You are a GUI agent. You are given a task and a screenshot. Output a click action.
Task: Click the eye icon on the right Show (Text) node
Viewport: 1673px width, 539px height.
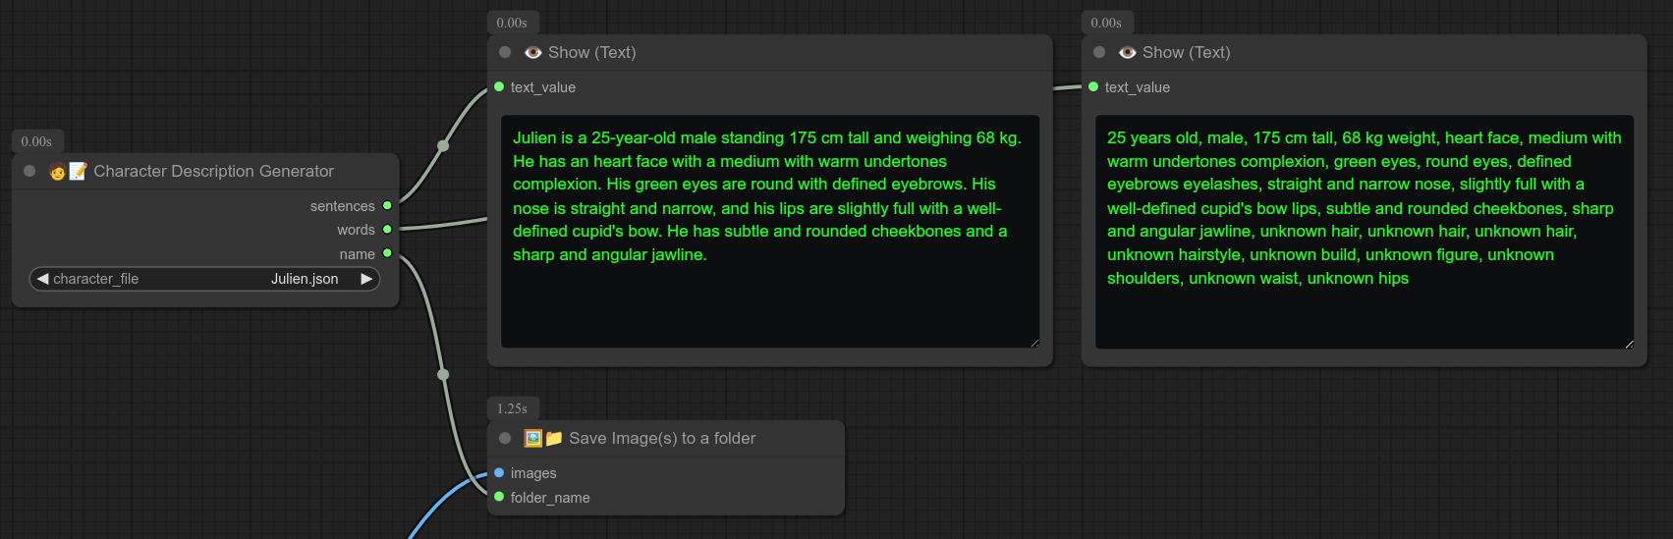[1128, 53]
